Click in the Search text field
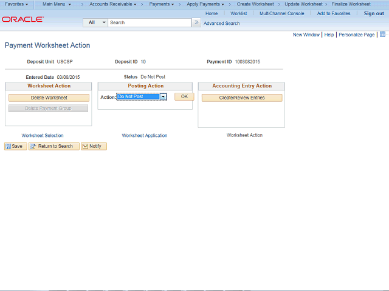 pyautogui.click(x=150, y=22)
